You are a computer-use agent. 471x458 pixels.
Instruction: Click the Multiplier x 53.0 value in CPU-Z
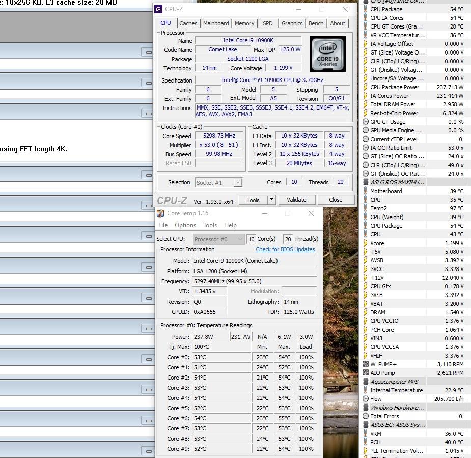pos(219,145)
